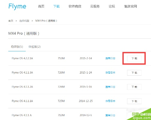This screenshot has width=151, height=120.
Task: Click the 2015-1-24 release date
Action: point(86,73)
